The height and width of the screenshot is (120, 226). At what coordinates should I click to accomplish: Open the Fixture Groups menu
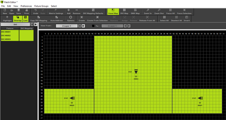click(x=41, y=6)
